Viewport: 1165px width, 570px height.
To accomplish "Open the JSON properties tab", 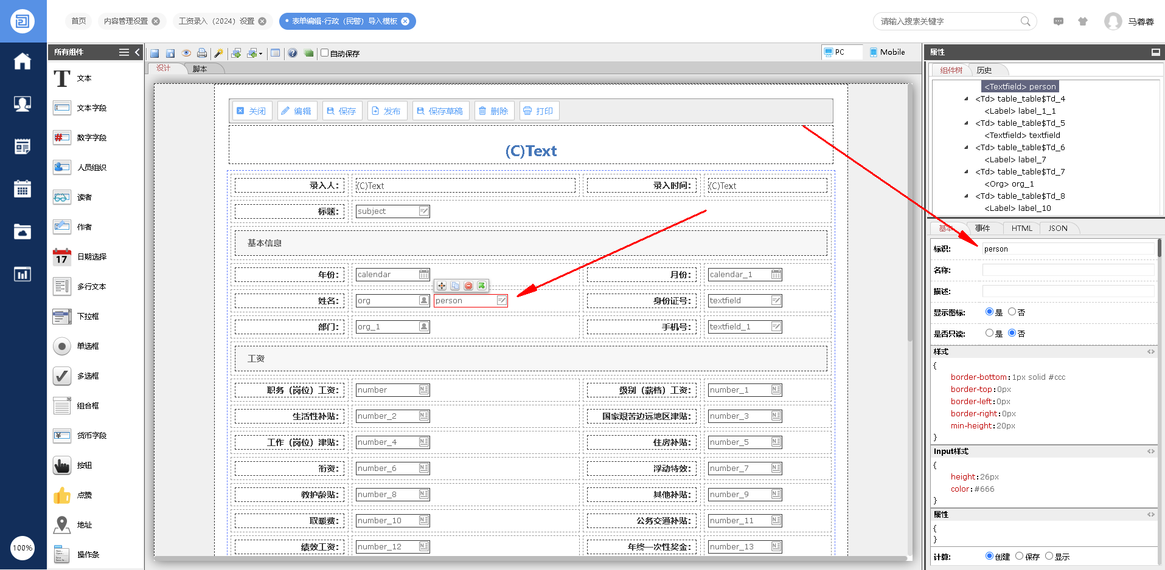I will click(x=1057, y=228).
